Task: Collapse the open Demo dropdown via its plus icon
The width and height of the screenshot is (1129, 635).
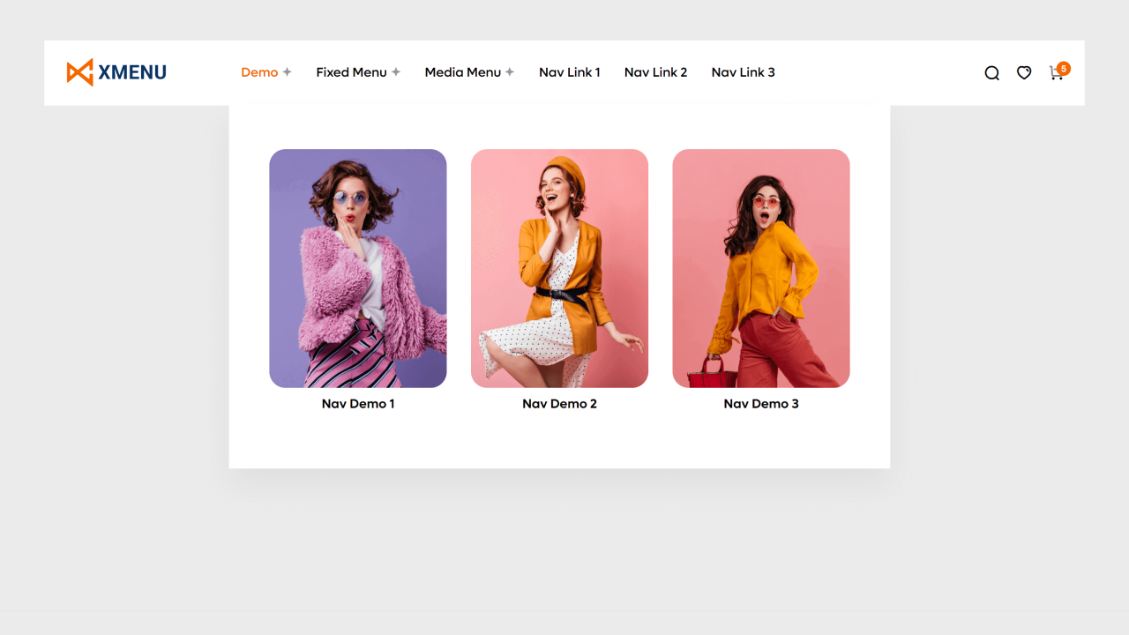Action: click(286, 72)
